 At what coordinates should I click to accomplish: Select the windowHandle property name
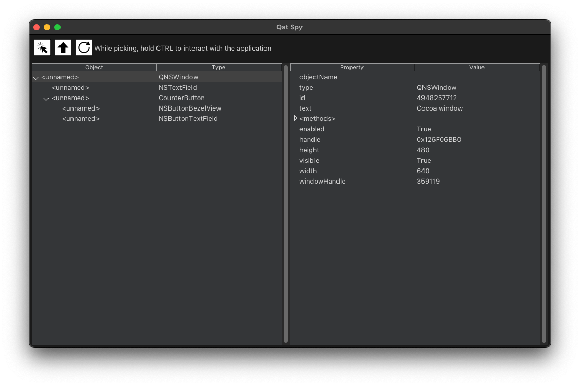tap(322, 182)
